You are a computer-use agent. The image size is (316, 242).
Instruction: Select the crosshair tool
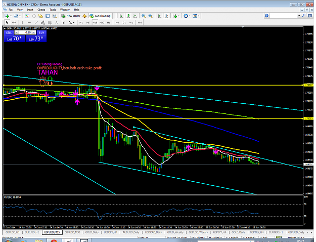14,22
